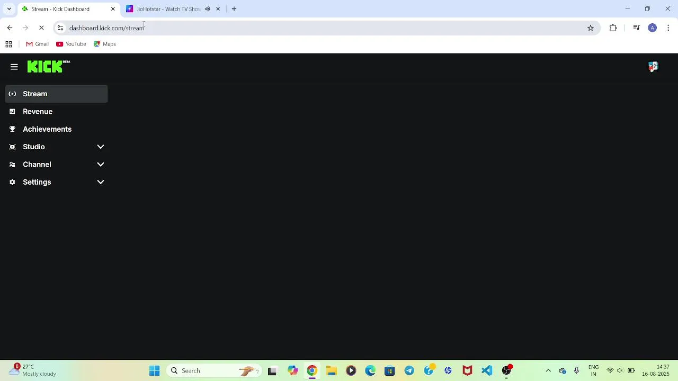
Task: Open File Explorer from taskbar
Action: coord(332,370)
